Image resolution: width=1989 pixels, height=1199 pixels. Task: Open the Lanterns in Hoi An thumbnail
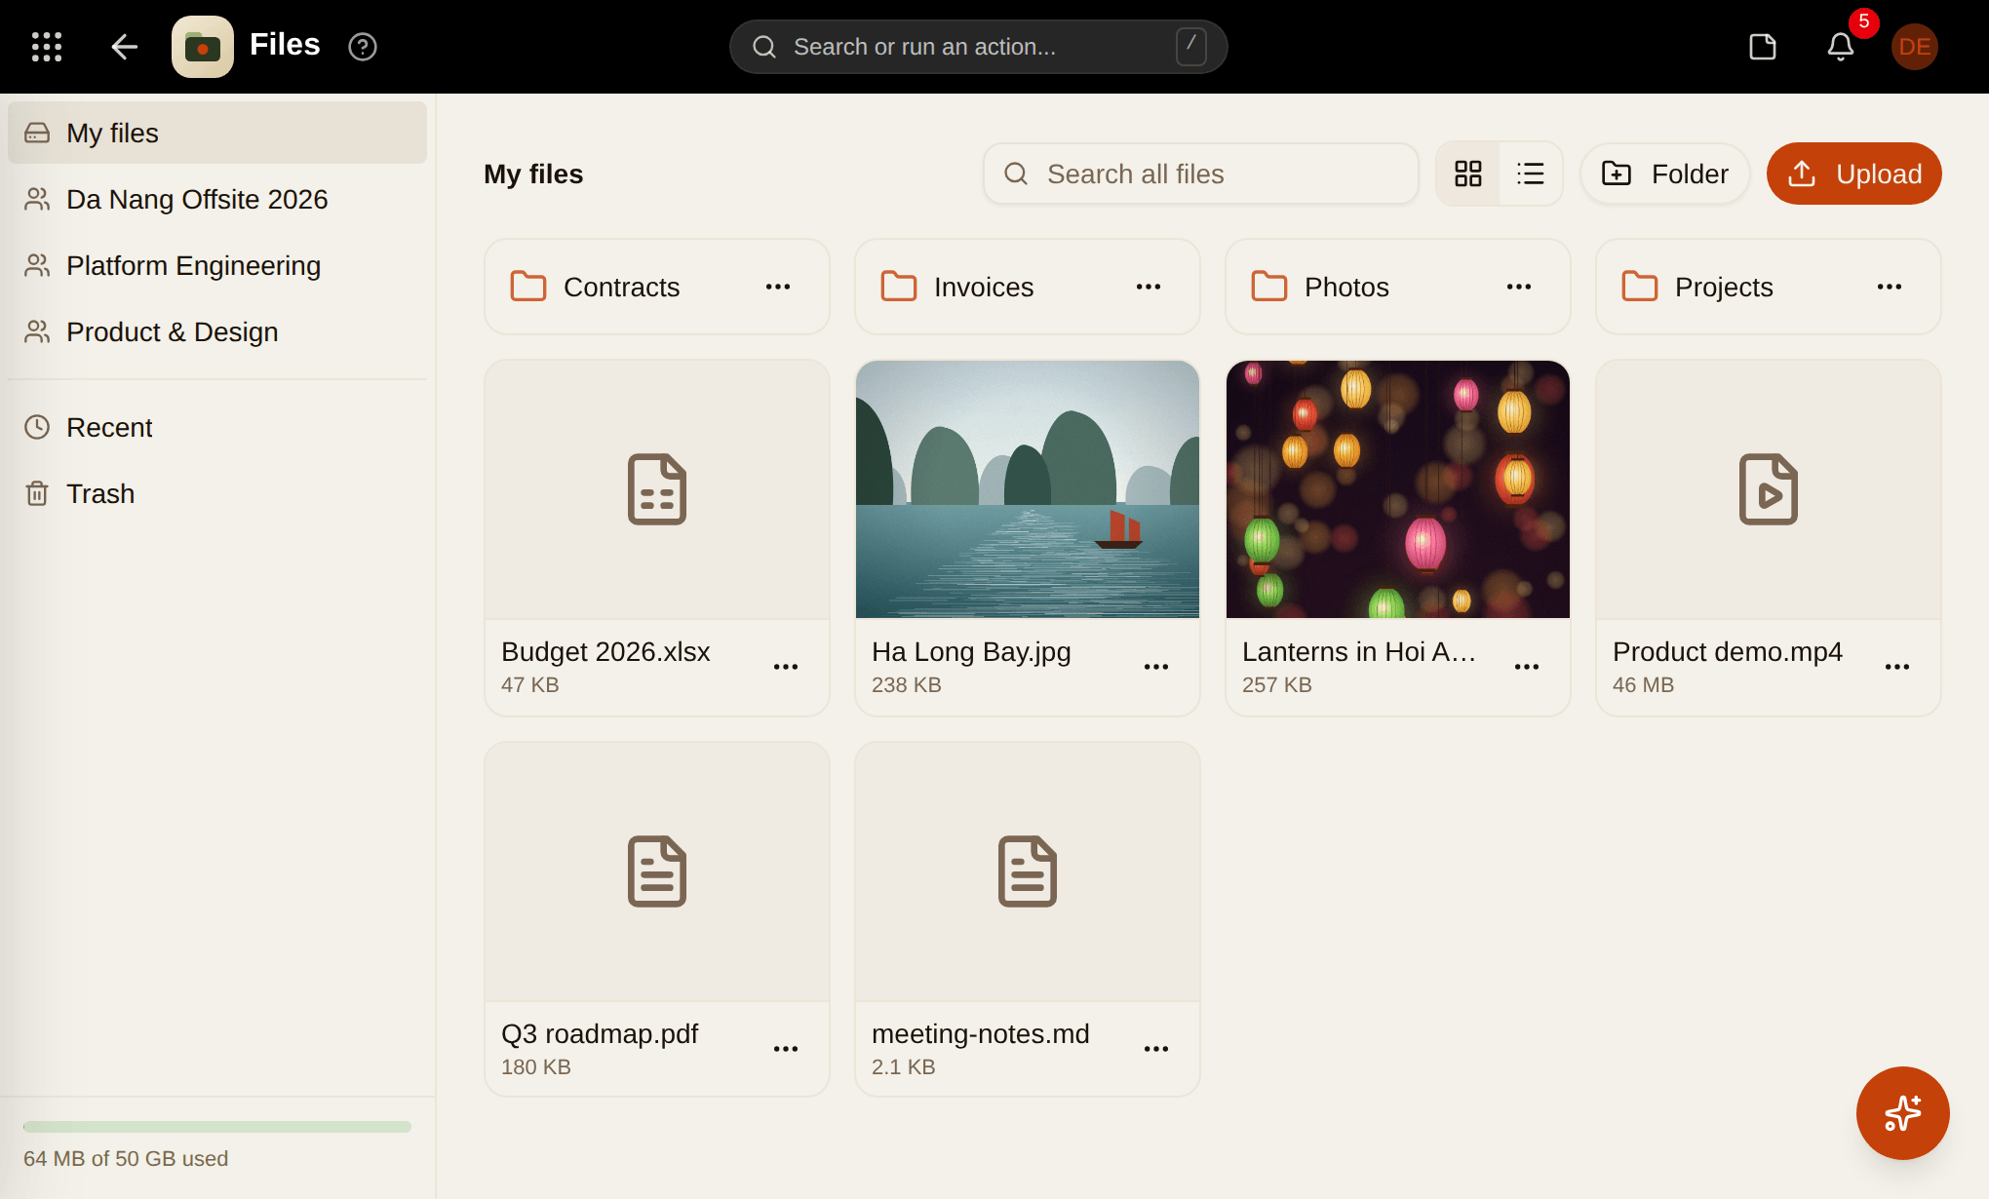pos(1398,489)
